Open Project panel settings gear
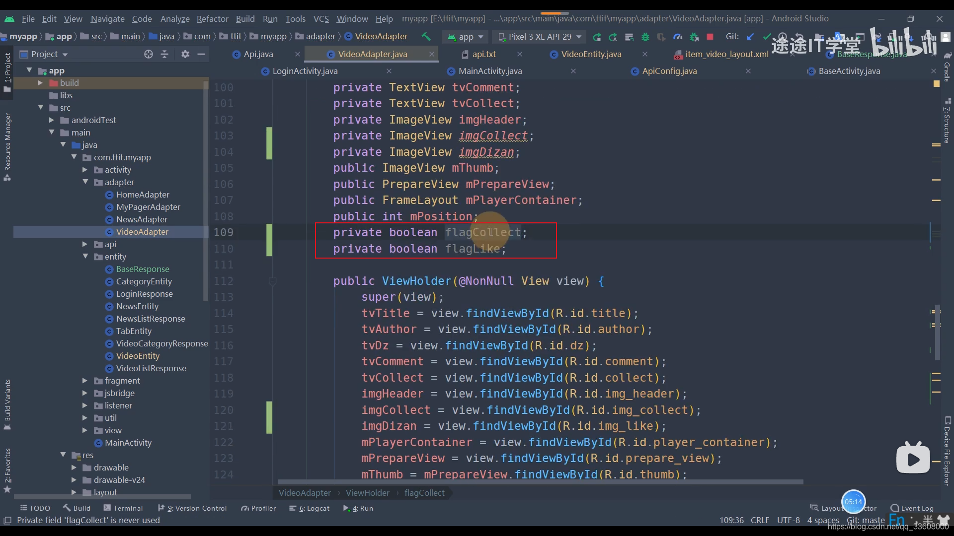Screen dimensions: 954x536 185,54
